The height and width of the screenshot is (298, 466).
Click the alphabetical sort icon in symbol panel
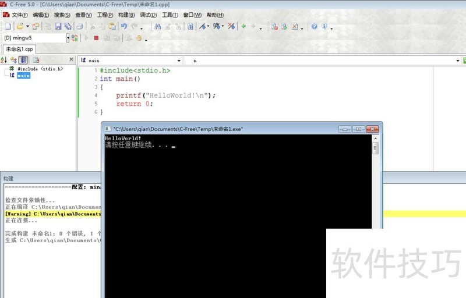click(4, 60)
